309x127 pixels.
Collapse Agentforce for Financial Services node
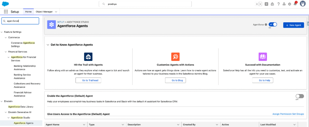9,57
